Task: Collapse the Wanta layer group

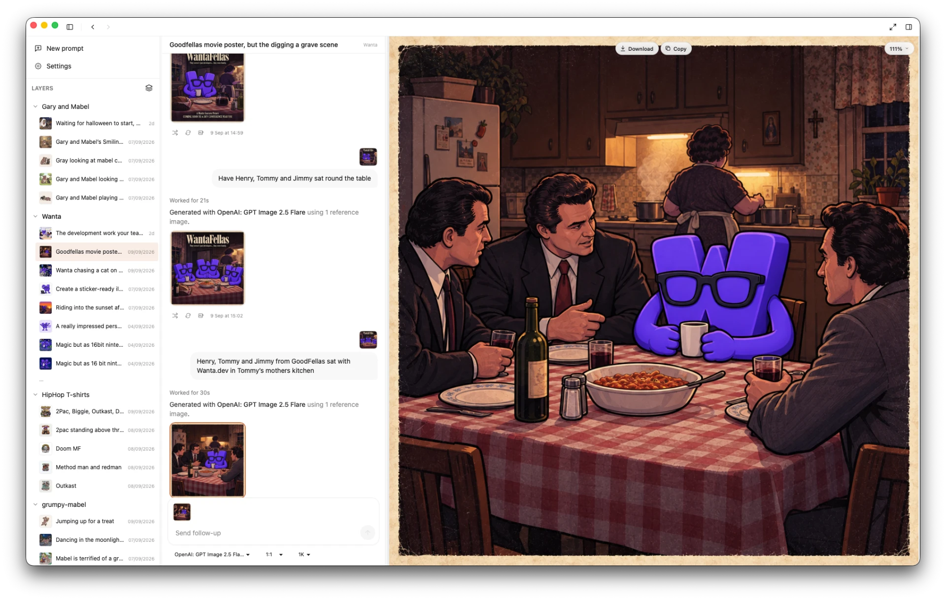Action: click(x=35, y=216)
